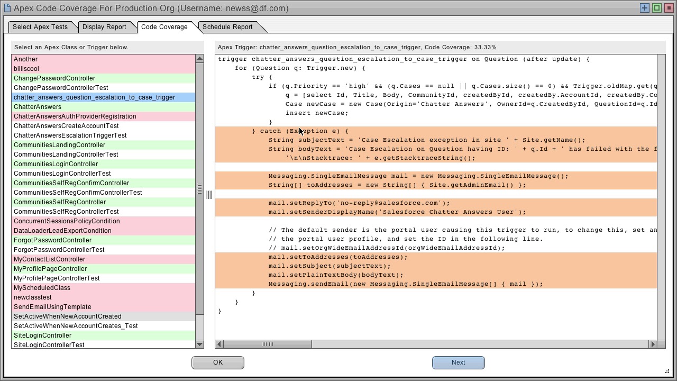Select chatter_answers_question_escalation_to_case_trigger row
The height and width of the screenshot is (381, 677).
pos(104,97)
